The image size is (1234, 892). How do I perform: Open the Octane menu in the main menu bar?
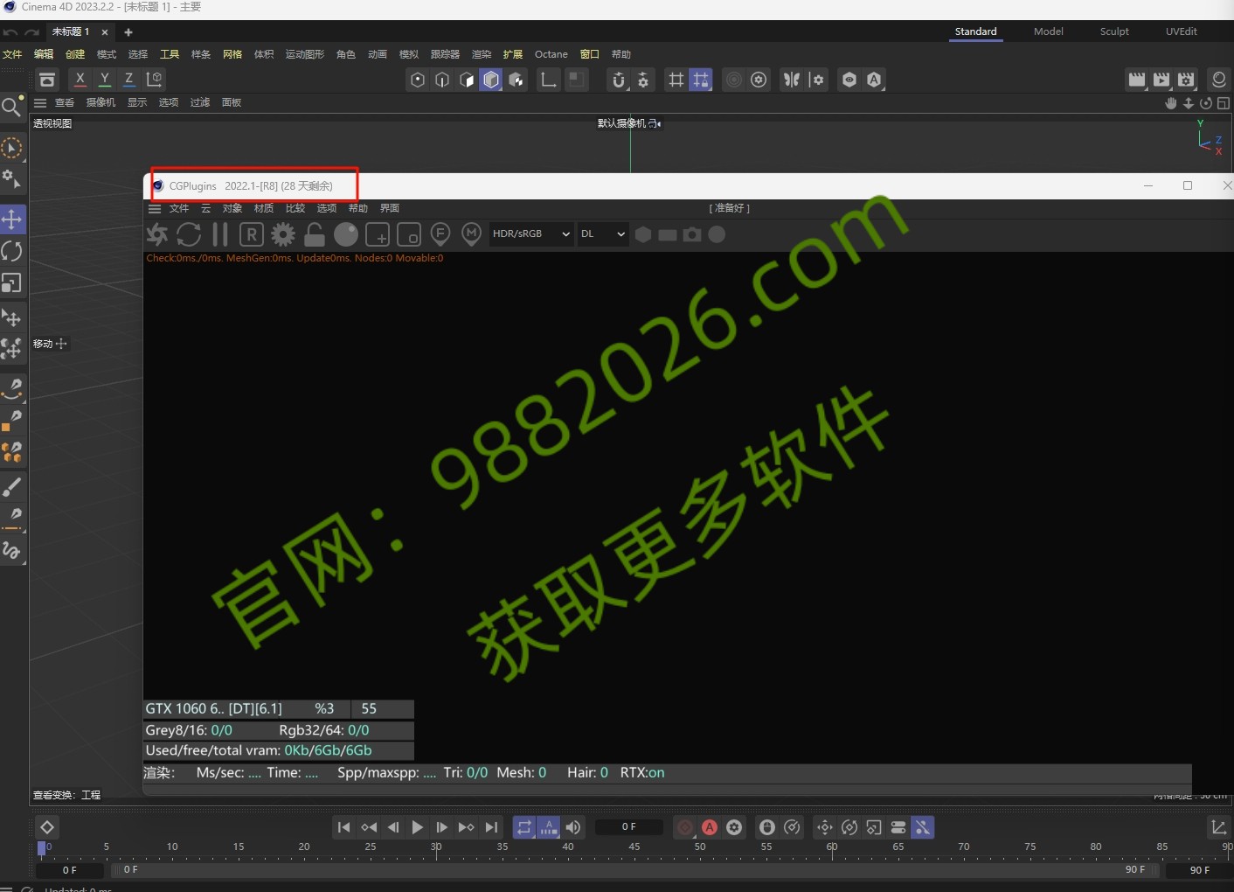click(551, 53)
